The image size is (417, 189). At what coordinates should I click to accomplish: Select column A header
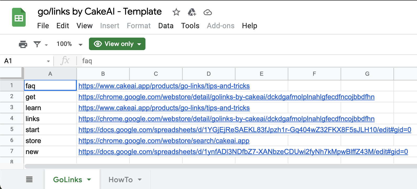pyautogui.click(x=50, y=74)
